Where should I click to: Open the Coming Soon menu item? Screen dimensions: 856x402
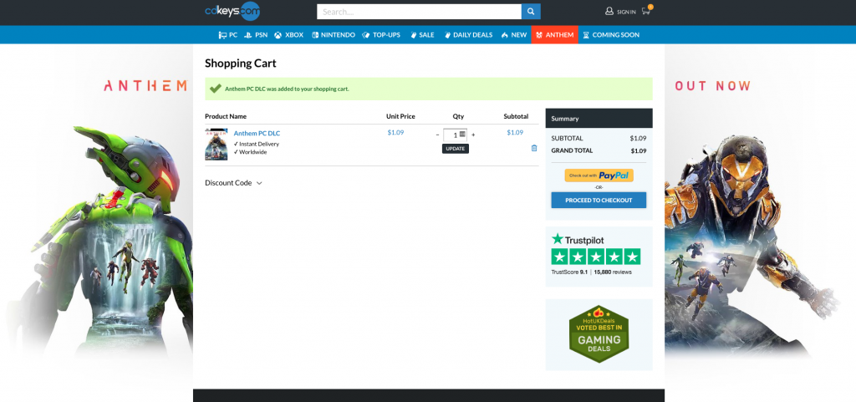click(611, 35)
